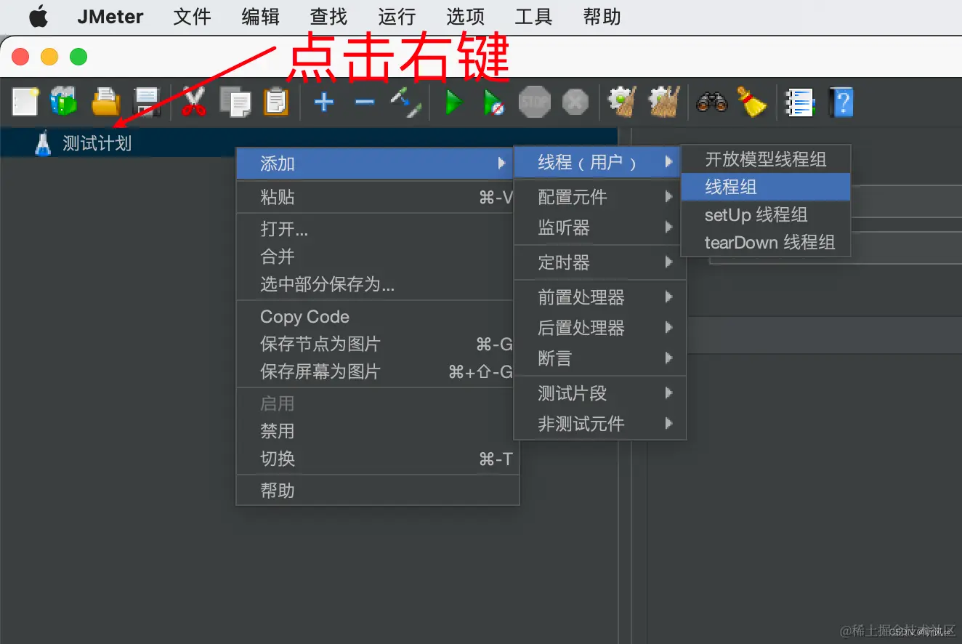Click the Toggle enable/disable icon
The width and height of the screenshot is (962, 644).
click(x=405, y=102)
